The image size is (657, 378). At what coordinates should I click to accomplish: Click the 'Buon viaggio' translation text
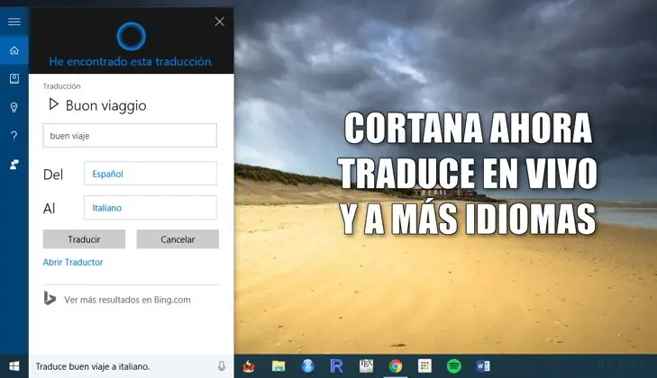pos(106,105)
